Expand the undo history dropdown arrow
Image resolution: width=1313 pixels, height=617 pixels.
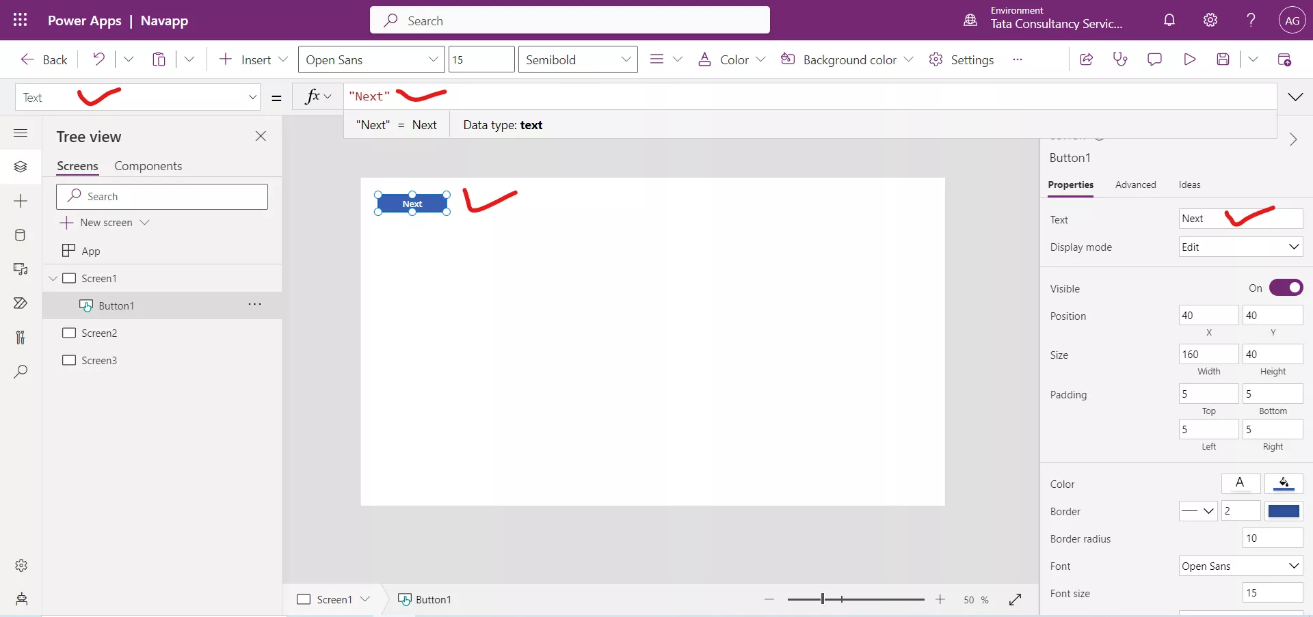click(129, 59)
